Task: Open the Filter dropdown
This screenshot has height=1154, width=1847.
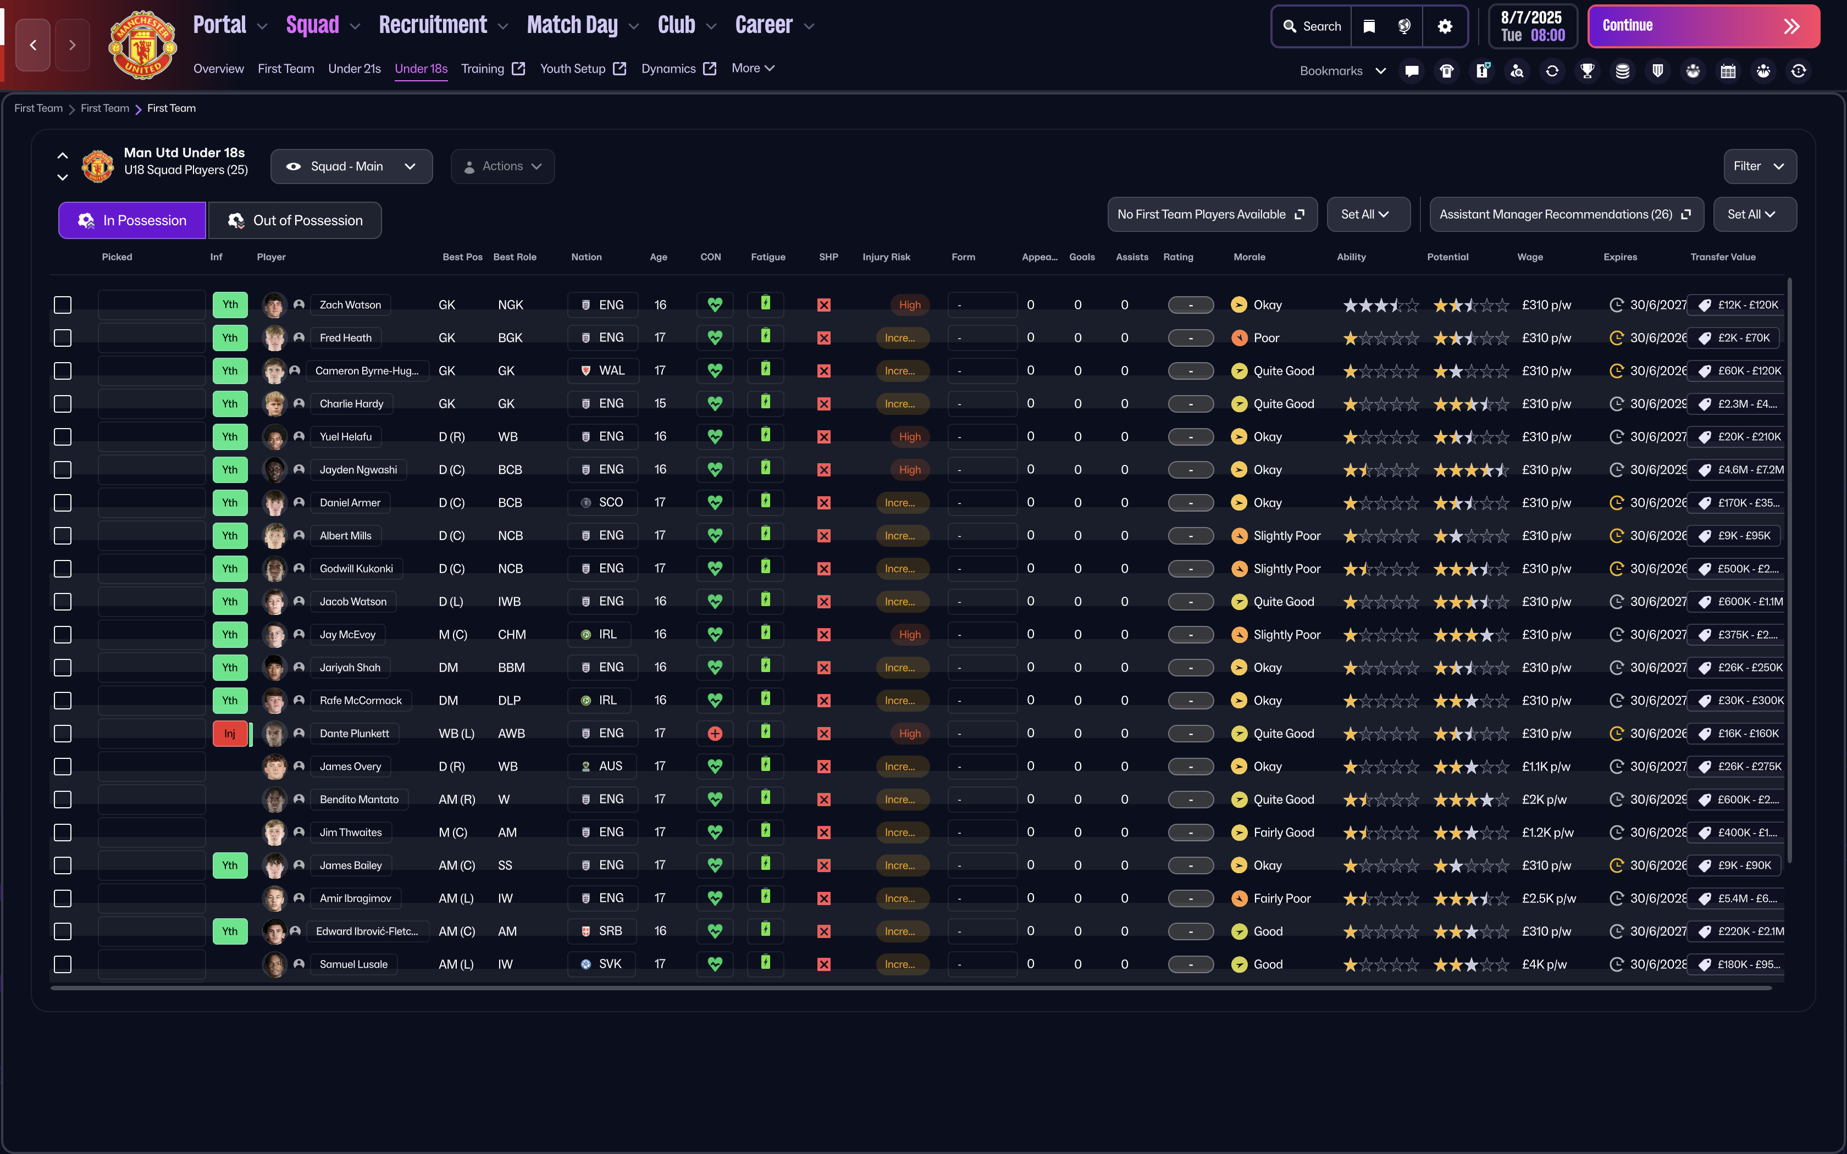Action: [x=1759, y=167]
